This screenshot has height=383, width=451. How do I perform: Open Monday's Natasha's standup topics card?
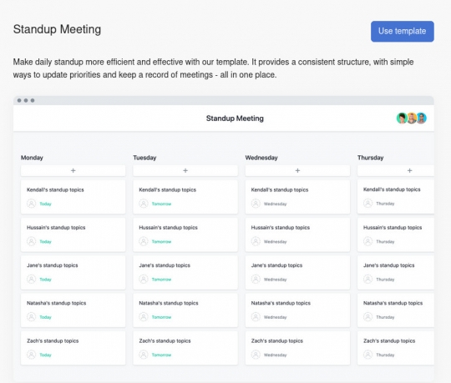pyautogui.click(x=73, y=310)
